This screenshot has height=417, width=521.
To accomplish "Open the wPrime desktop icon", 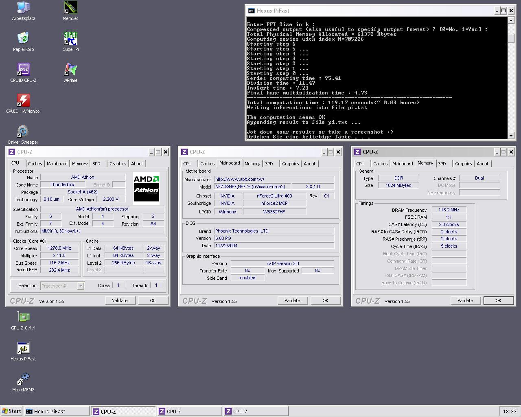I will point(70,73).
